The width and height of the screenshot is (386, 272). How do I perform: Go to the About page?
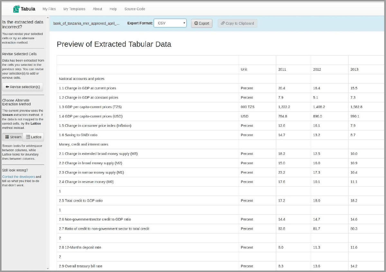[97, 9]
